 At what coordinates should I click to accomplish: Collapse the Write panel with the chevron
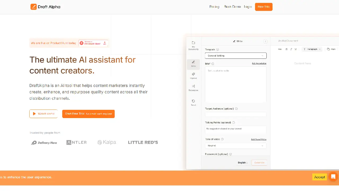coord(265,41)
